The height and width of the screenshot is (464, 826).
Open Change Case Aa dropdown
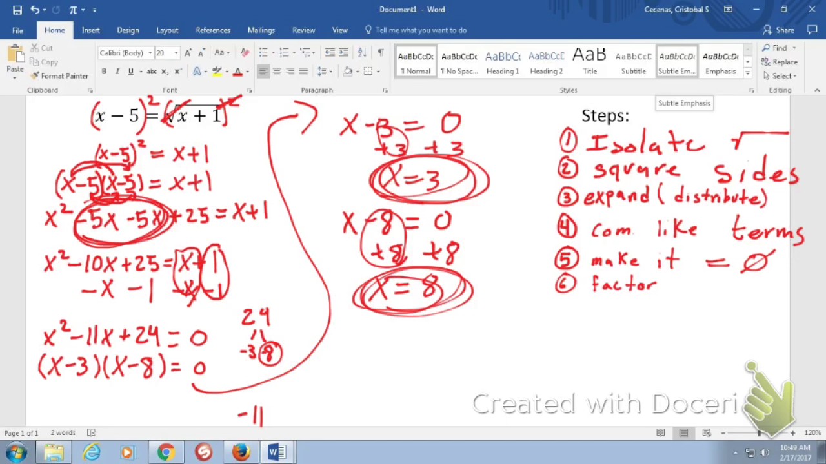222,53
